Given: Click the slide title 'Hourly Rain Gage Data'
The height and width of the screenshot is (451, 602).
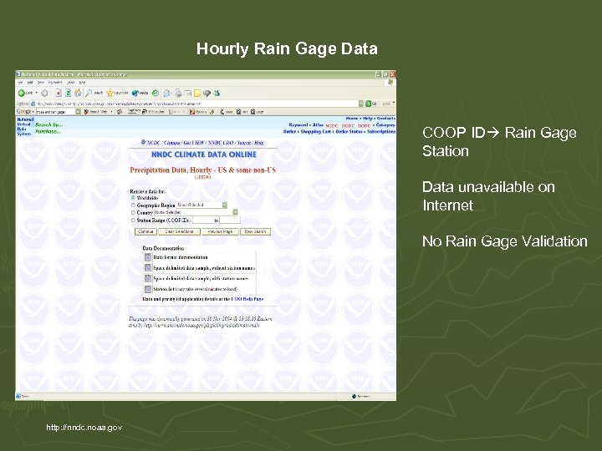Looking at the screenshot, I should [x=287, y=48].
